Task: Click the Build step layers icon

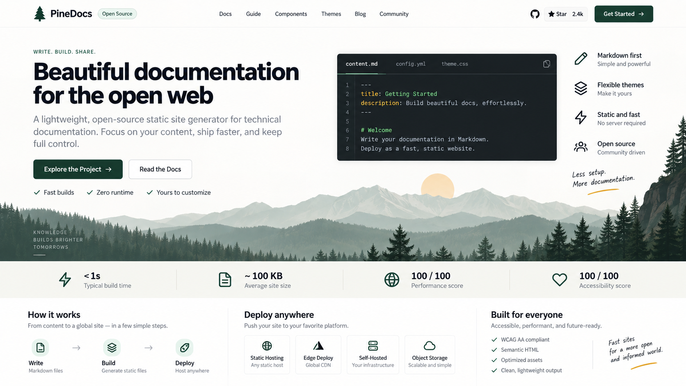Action: click(112, 347)
